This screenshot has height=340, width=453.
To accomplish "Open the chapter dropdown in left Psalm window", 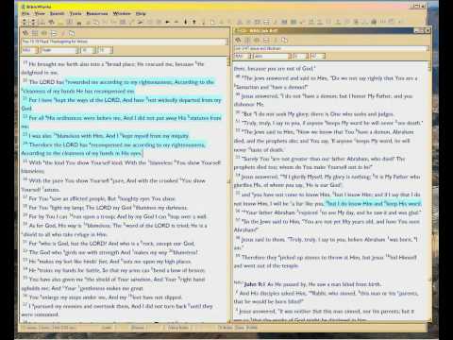I will [x=88, y=50].
